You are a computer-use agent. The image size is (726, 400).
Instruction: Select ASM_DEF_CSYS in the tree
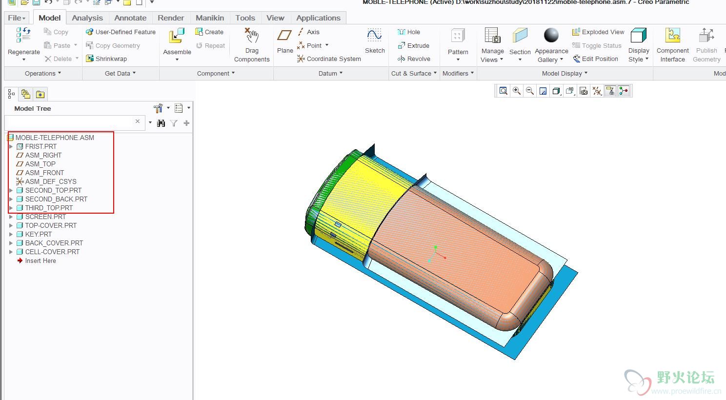[46, 181]
